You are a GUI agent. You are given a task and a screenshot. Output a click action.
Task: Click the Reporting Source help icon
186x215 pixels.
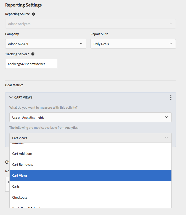click(33, 14)
